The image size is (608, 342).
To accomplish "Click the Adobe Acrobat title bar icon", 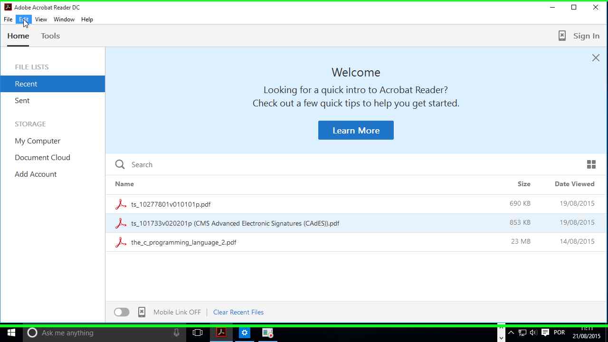I will tap(8, 7).
